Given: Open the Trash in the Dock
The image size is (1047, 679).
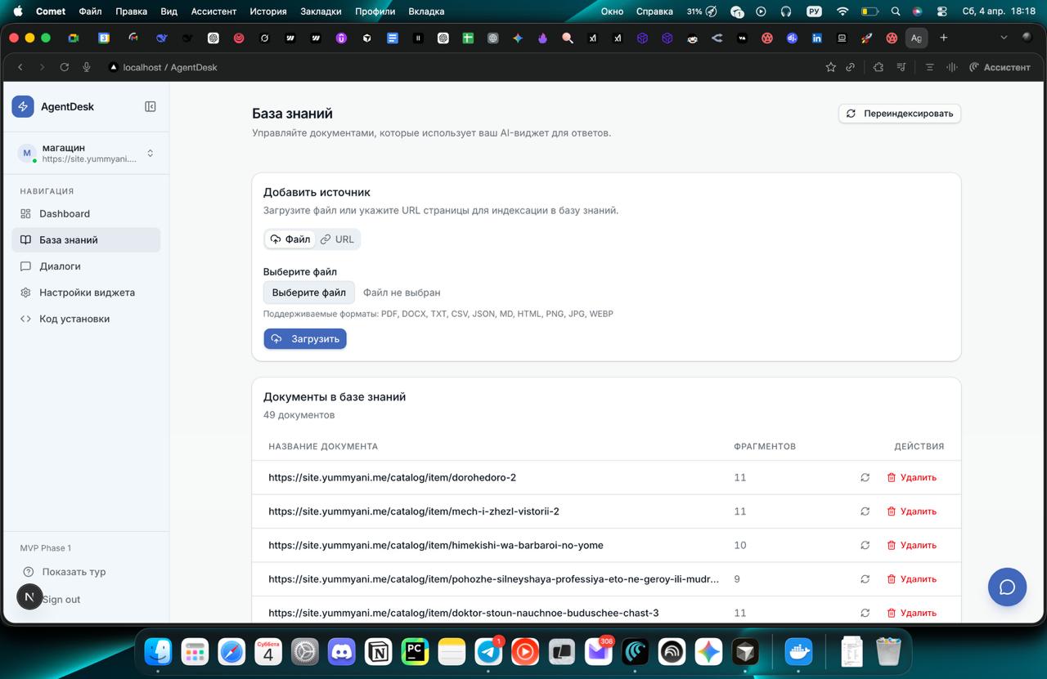Looking at the screenshot, I should [888, 651].
